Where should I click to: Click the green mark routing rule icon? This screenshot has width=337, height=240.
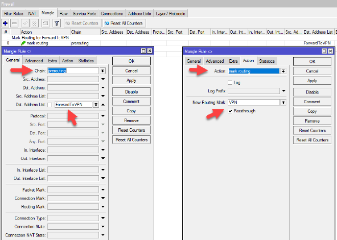click(23, 43)
